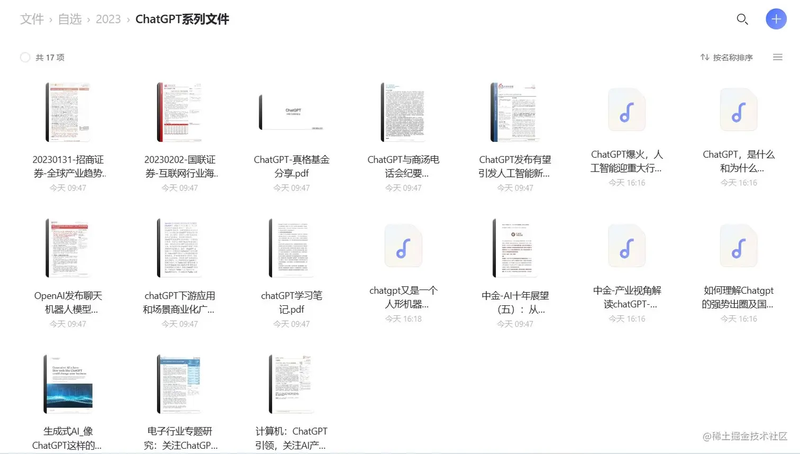Screen dimensions: 800x454
Task: Select file name ChatGPT发布有望引发人工智能新...
Action: click(x=515, y=166)
